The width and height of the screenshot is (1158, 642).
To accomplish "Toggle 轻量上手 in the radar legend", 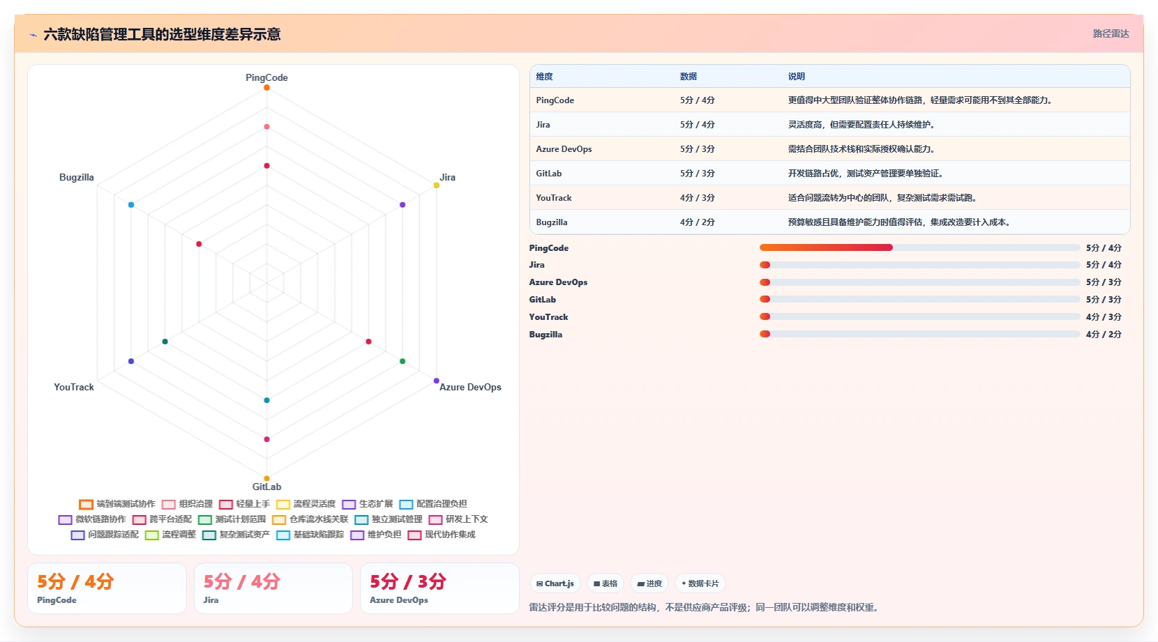I will tap(244, 504).
